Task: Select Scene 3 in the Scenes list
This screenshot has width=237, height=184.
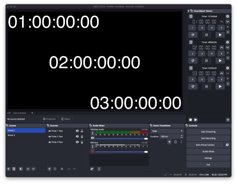Action: click(x=12, y=135)
